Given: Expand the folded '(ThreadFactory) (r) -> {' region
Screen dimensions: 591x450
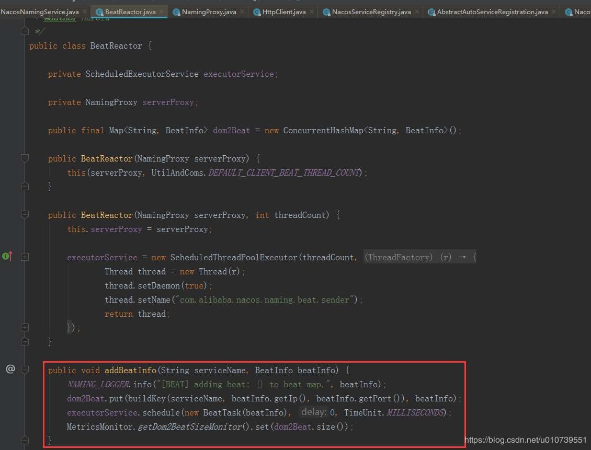Looking at the screenshot, I should pyautogui.click(x=420, y=257).
